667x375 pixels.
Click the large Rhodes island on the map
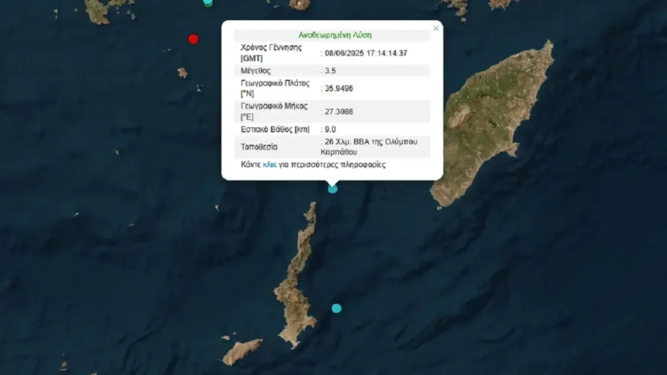pyautogui.click(x=493, y=125)
